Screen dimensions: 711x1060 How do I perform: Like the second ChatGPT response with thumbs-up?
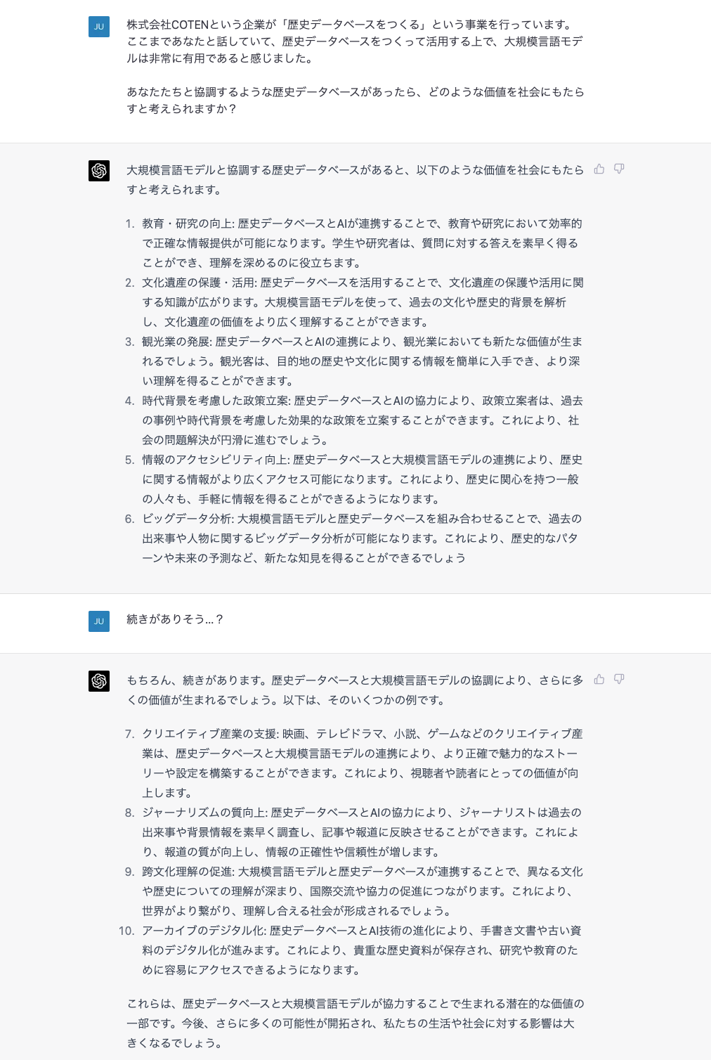click(599, 679)
